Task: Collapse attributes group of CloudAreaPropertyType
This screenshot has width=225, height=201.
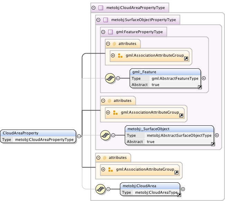Action: (98, 158)
